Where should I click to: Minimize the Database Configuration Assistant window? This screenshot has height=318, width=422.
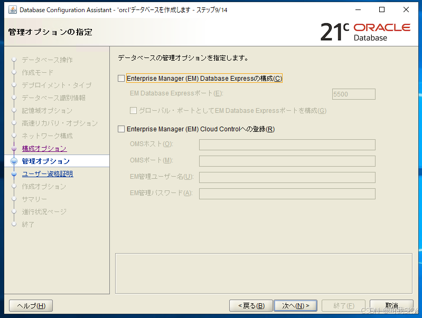tap(358, 9)
